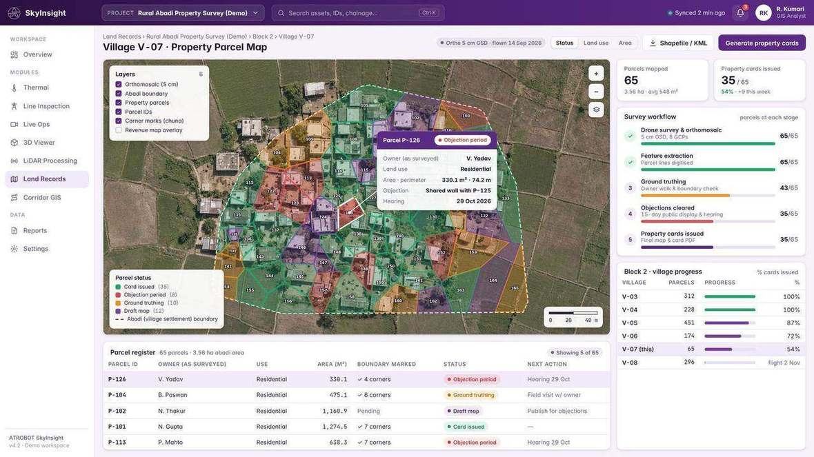Click the Parcels mapped 65 card
The image size is (814, 457).
pos(662,81)
